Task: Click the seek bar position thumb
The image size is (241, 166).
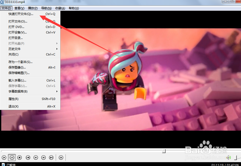Action: tap(164, 151)
